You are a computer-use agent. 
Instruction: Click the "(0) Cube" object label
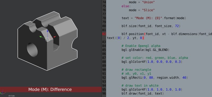(11, 96)
